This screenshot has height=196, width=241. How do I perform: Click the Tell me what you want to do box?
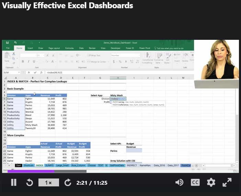pos(169,48)
